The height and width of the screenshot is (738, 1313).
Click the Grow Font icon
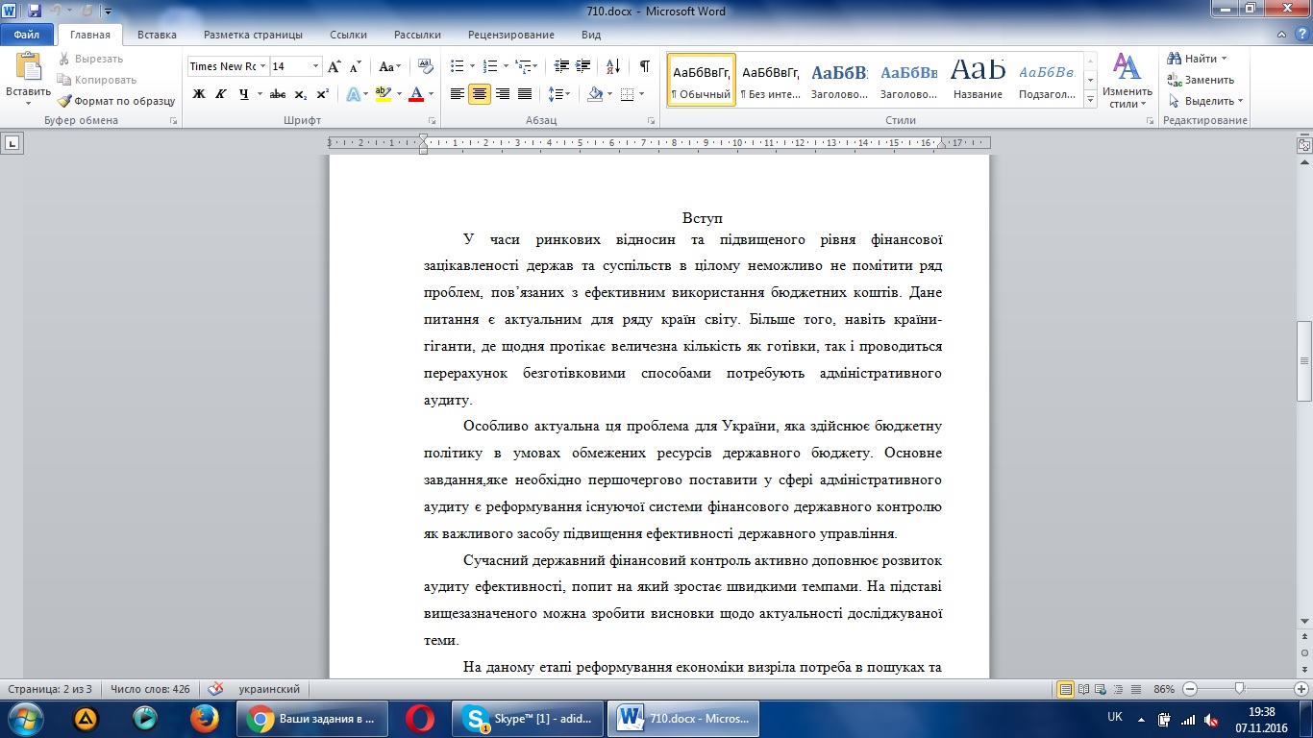pyautogui.click(x=334, y=66)
